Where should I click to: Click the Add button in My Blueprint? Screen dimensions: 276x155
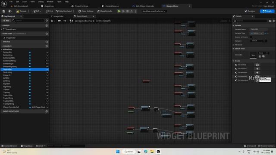click(6, 21)
